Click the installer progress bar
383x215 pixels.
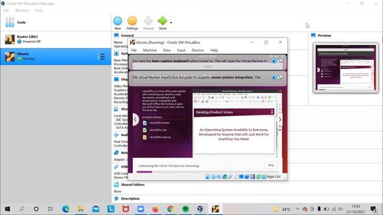point(207,172)
